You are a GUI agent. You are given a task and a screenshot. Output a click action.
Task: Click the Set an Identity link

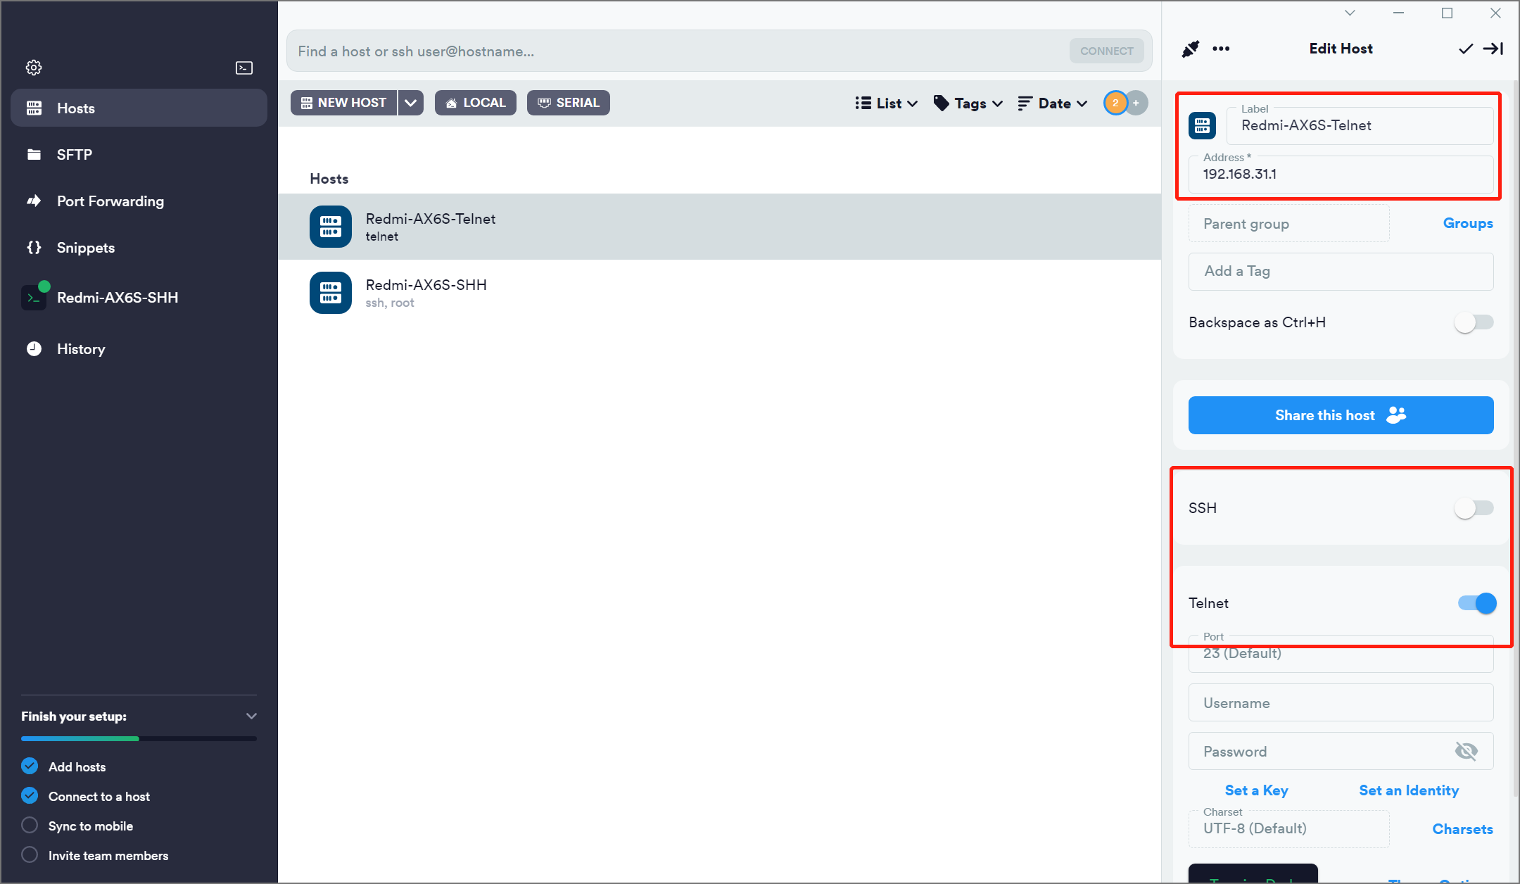click(1409, 790)
